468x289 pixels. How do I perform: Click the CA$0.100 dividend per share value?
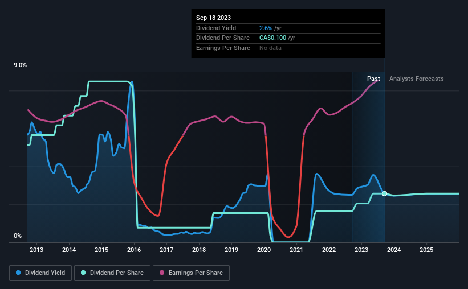point(273,38)
